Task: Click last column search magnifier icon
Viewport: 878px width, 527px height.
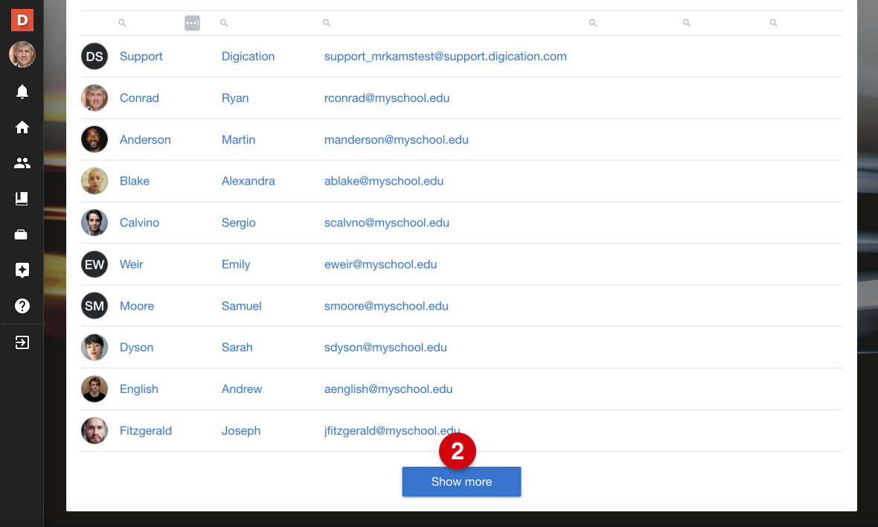Action: pos(774,23)
